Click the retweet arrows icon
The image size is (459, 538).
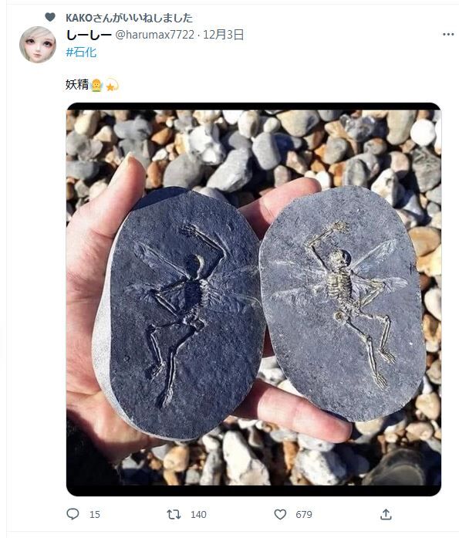pos(174,514)
